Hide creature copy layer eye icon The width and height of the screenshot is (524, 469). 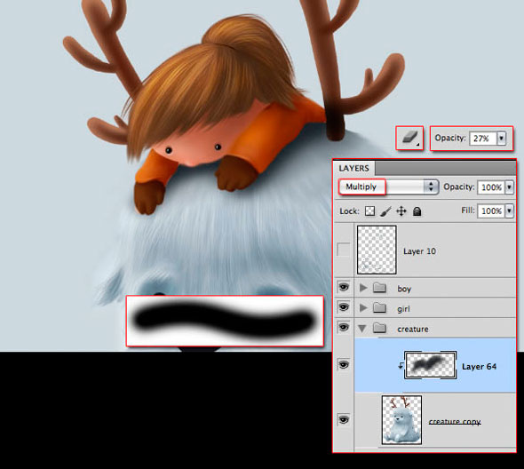point(344,419)
